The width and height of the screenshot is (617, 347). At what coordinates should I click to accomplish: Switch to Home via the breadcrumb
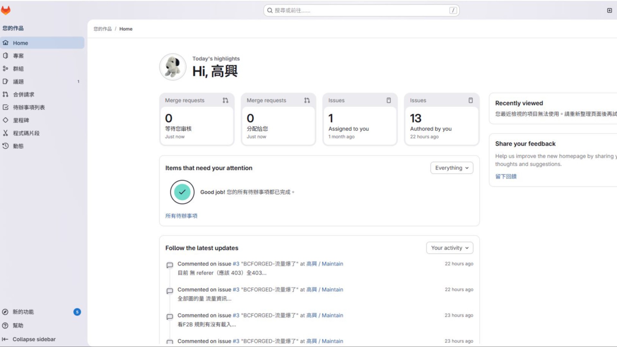pyautogui.click(x=126, y=29)
